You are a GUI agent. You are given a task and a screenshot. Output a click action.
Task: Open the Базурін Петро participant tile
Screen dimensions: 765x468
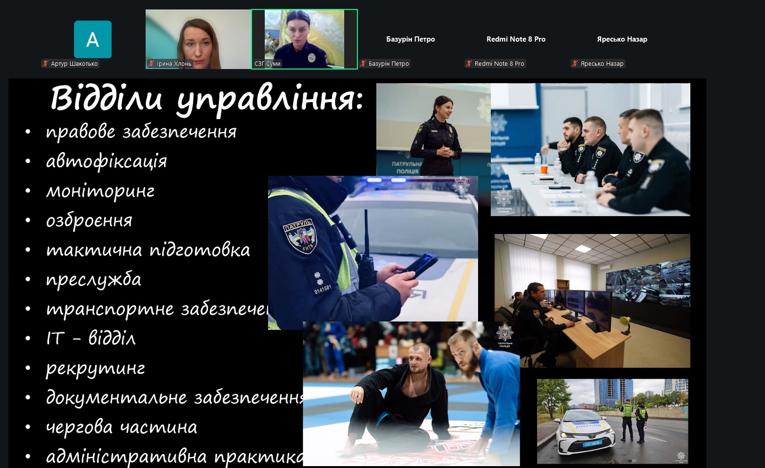pos(410,39)
